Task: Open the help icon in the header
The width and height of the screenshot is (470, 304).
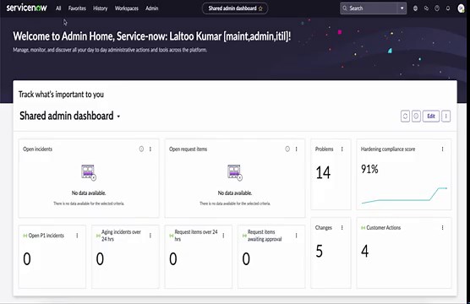Action: pos(437,8)
